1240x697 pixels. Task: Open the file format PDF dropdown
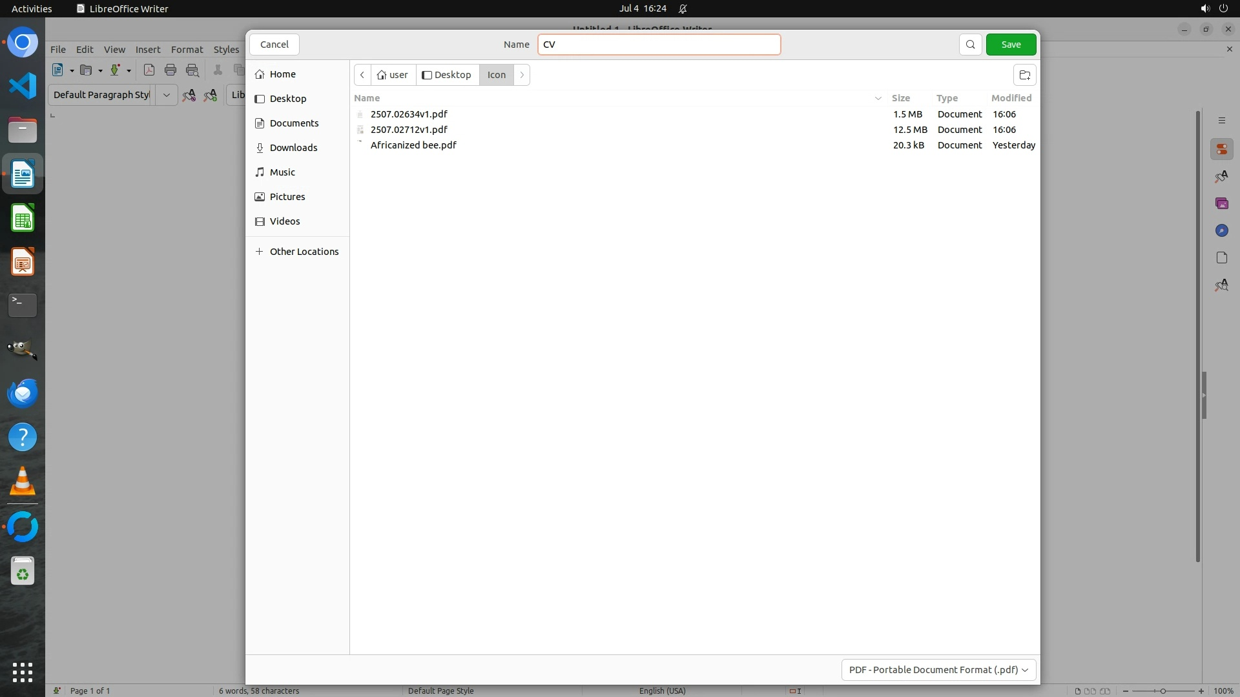pyautogui.click(x=938, y=669)
